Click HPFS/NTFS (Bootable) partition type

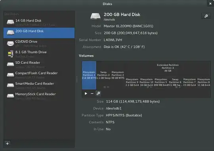point(124,115)
